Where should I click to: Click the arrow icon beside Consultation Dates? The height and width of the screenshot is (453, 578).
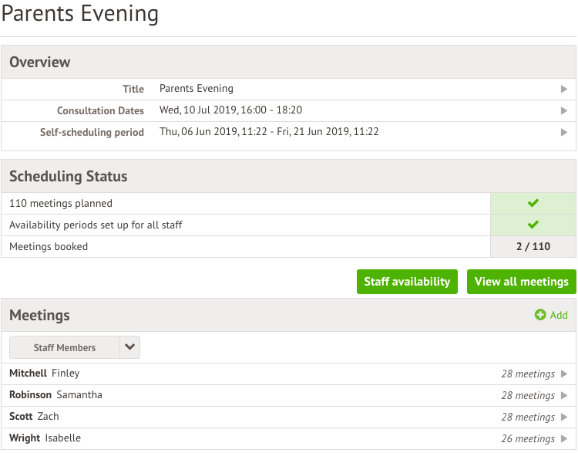click(564, 111)
